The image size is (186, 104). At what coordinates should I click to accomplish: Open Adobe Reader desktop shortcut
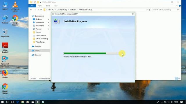click(5, 47)
